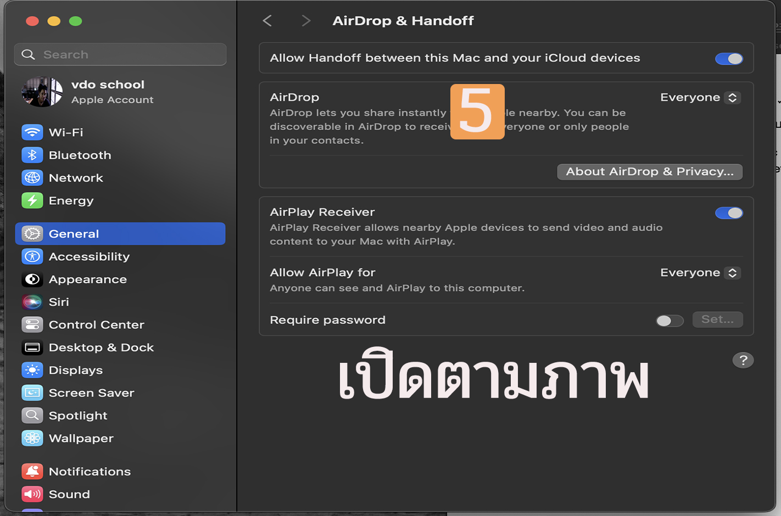Viewport: 781px width, 516px height.
Task: Open the Notifications bell icon
Action: [32, 472]
